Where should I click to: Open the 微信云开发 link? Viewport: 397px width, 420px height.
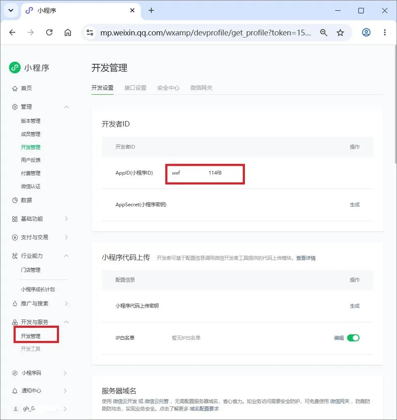[125, 401]
